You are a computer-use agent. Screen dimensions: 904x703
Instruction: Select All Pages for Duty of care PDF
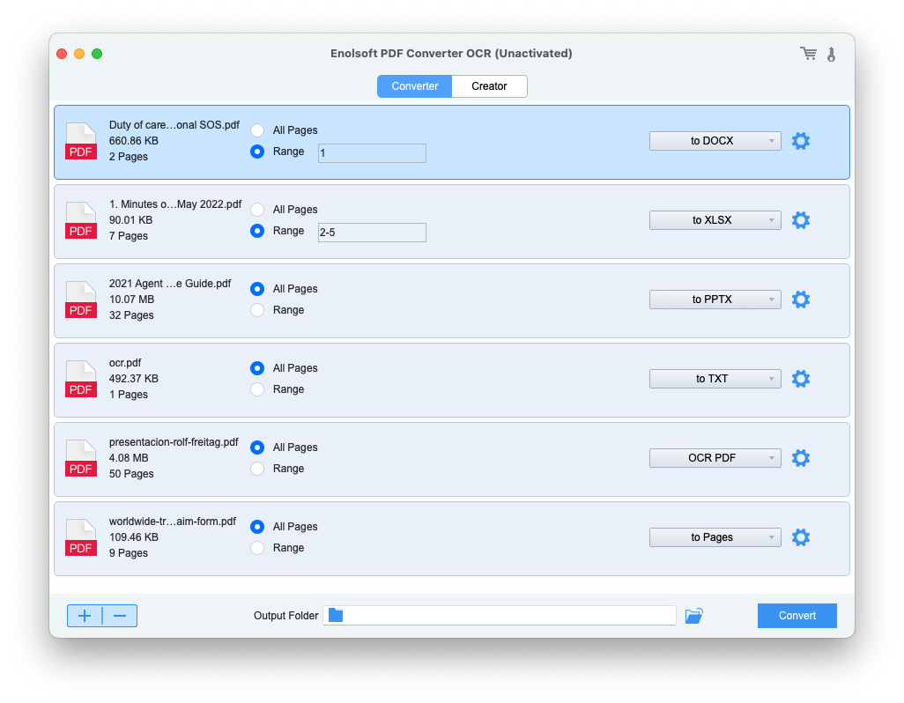pos(257,130)
